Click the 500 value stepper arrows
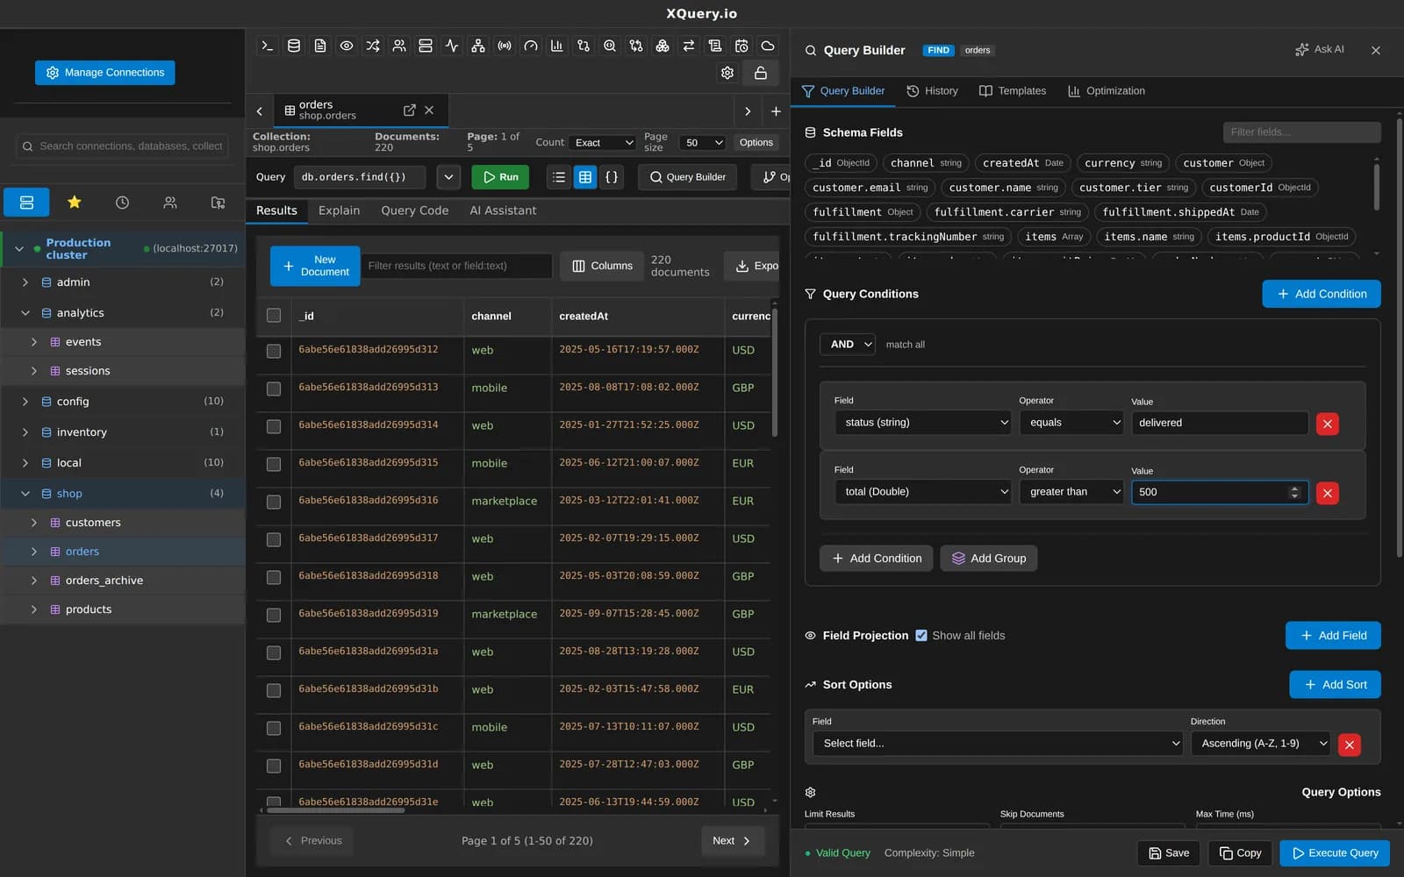 point(1294,492)
